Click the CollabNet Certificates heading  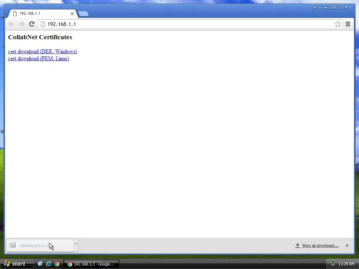(40, 37)
